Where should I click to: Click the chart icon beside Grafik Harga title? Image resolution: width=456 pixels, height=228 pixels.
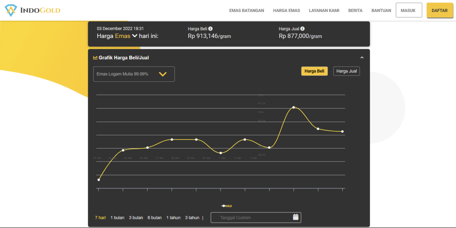[x=95, y=58]
